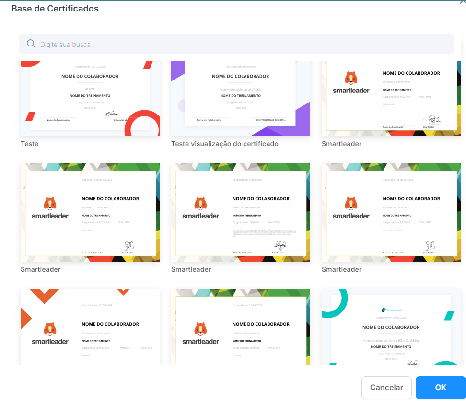The image size is (466, 402).
Task: Select top-row Smartleader certificate thumbnail
Action: click(x=391, y=99)
